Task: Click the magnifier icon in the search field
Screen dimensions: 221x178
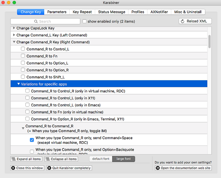Action: pyautogui.click(x=36, y=22)
